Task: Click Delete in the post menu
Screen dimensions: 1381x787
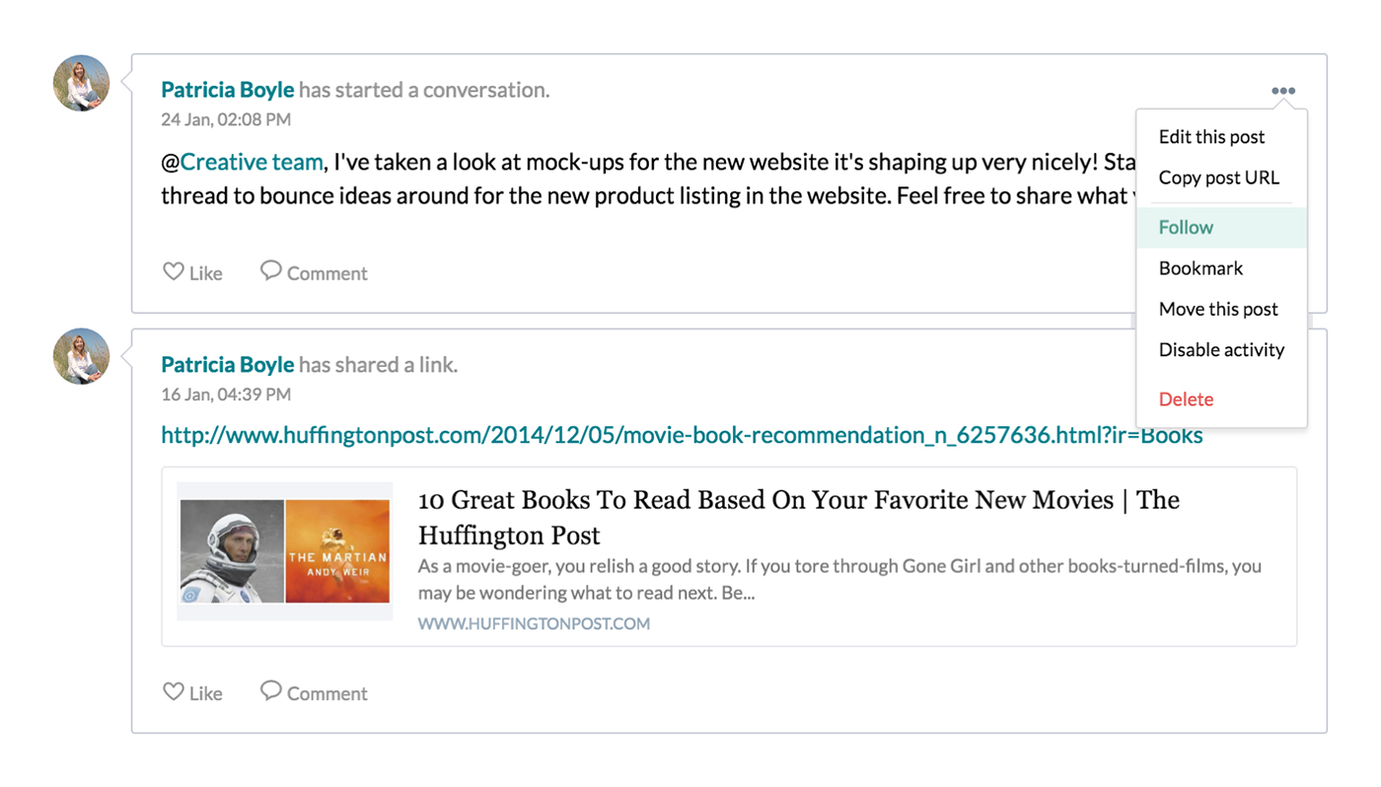Action: (x=1186, y=399)
